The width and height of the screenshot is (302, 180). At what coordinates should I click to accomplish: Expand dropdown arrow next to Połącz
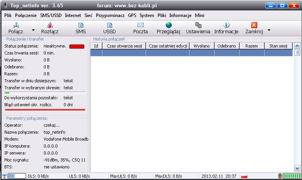click(33, 30)
